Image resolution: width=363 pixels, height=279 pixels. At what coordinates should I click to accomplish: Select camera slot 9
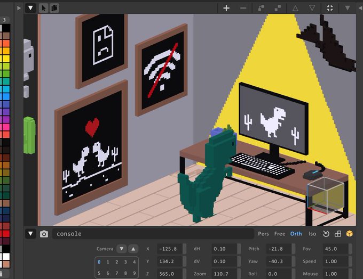(135, 273)
